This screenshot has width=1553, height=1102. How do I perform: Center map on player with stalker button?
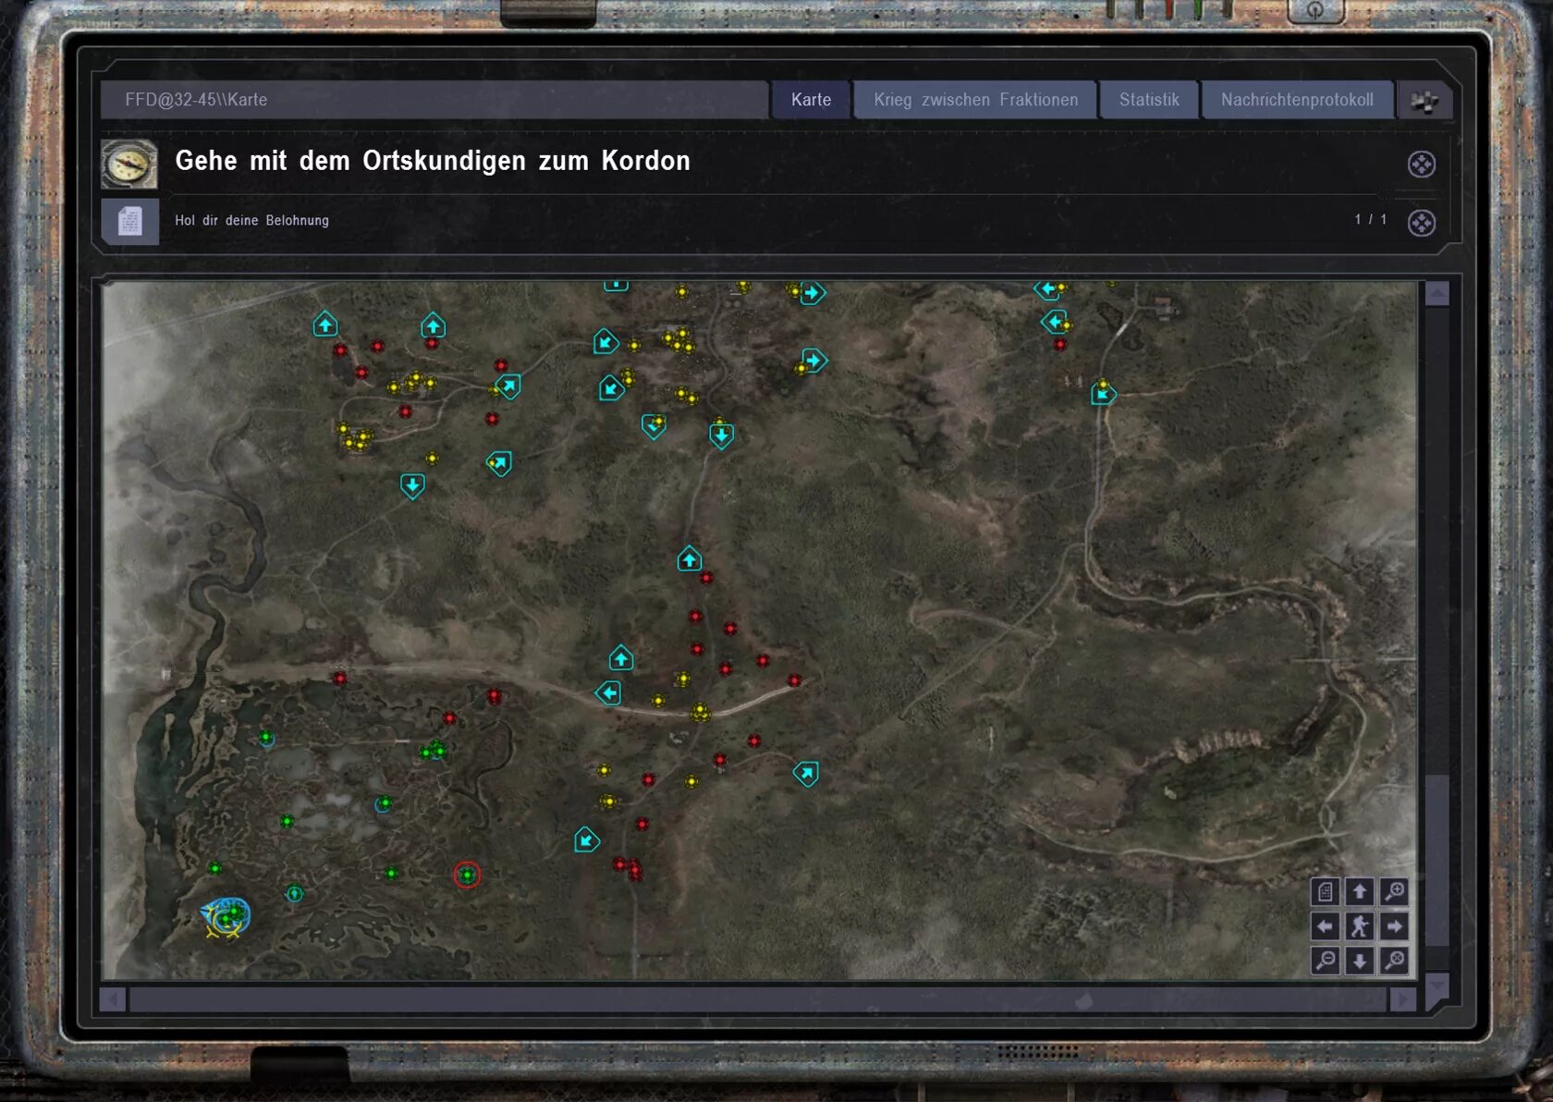tap(1359, 926)
